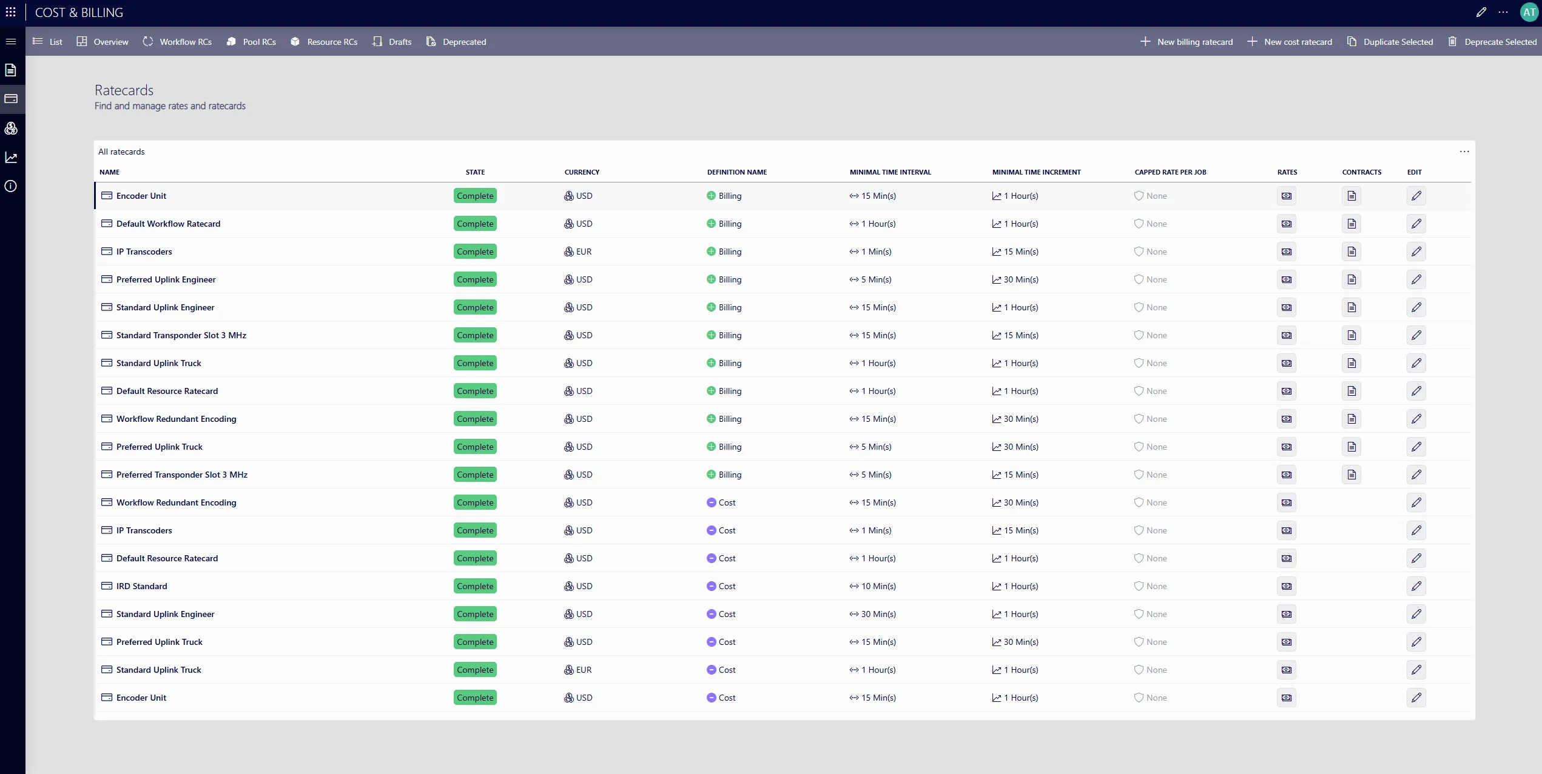Open the document icon in left sidebar
The width and height of the screenshot is (1542, 774).
[11, 70]
